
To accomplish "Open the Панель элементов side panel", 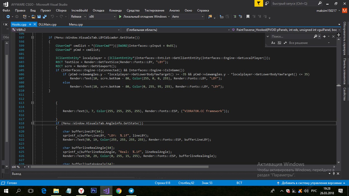I will pos(345,71).
